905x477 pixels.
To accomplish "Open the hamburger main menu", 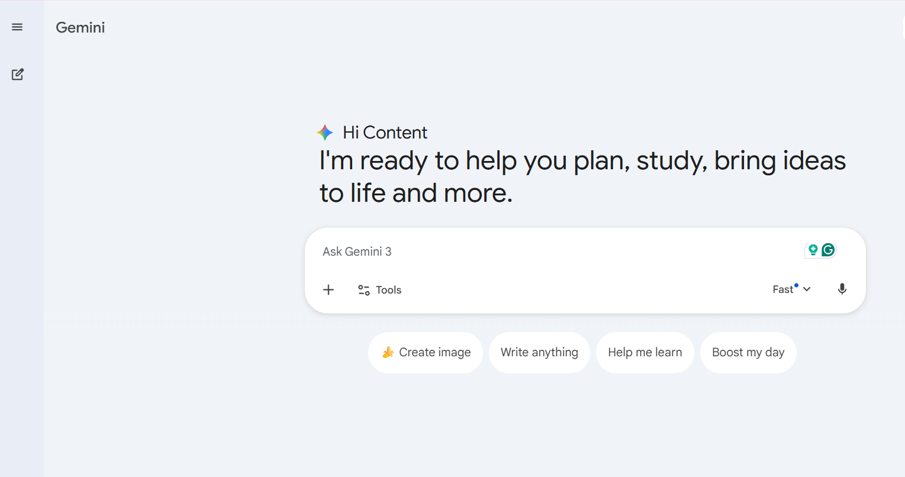I will tap(17, 27).
